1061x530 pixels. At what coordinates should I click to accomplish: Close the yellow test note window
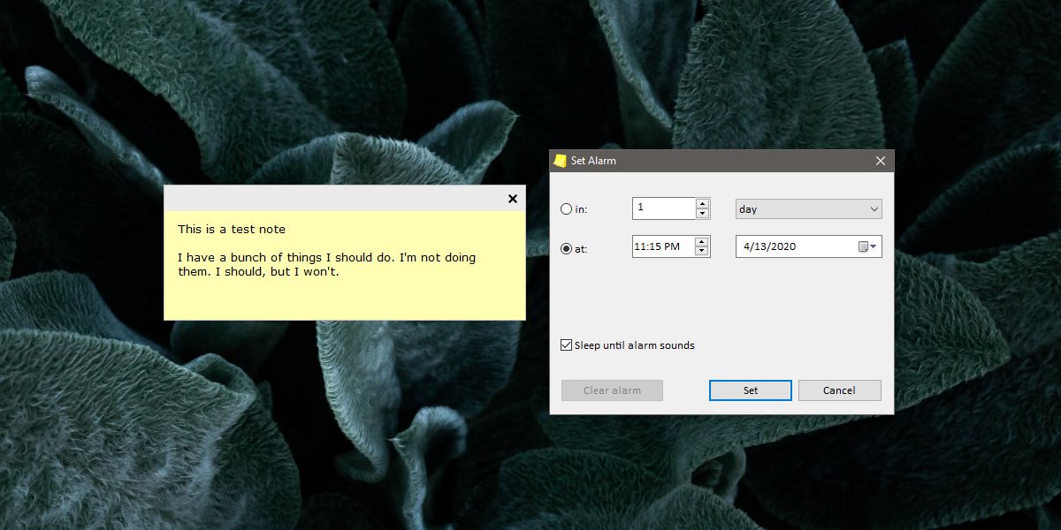point(513,199)
